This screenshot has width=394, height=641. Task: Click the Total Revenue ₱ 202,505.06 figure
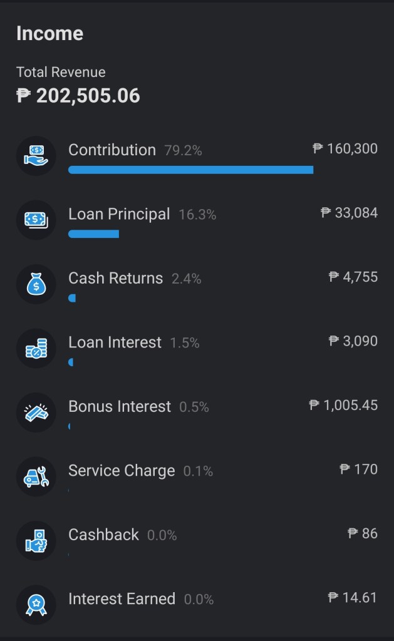[78, 96]
